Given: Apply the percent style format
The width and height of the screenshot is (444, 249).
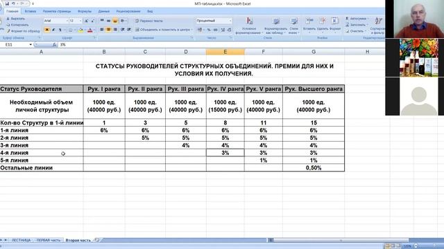Looking at the screenshot, I should click(209, 30).
